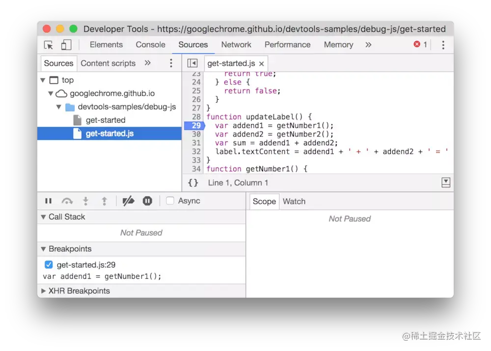The width and height of the screenshot is (491, 351).
Task: Deactivate all breakpoints
Action: click(128, 201)
